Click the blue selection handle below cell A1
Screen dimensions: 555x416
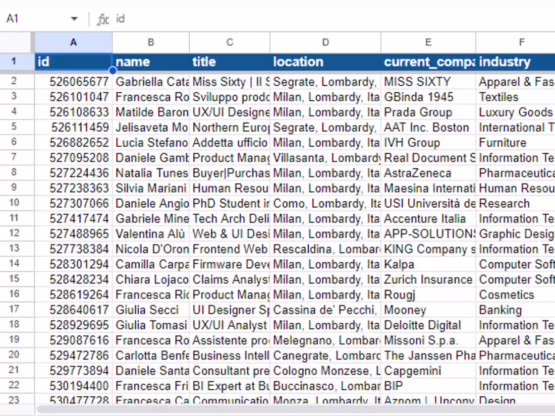tap(113, 71)
